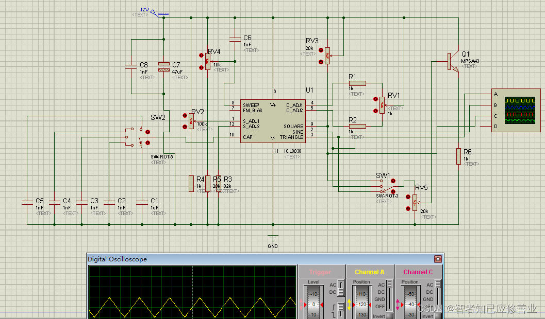
Task: Select potentiometer RV5 body
Action: [415, 203]
